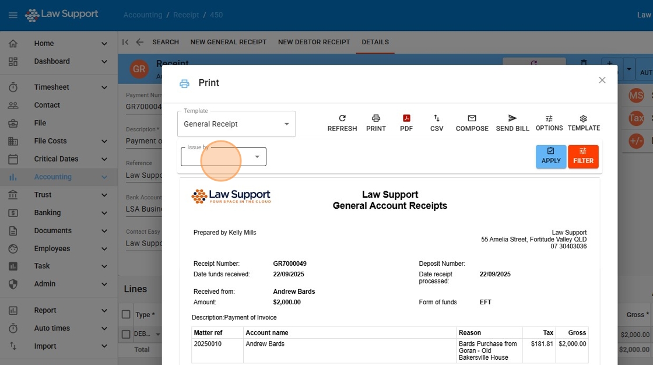Click the delete trash icon behind dialog
Image resolution: width=653 pixels, height=365 pixels.
[584, 62]
